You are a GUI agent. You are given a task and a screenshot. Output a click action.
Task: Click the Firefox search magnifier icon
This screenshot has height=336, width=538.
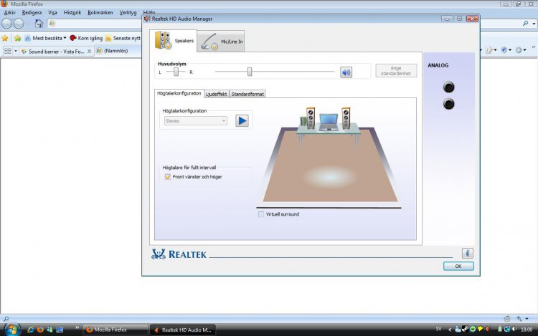click(526, 24)
